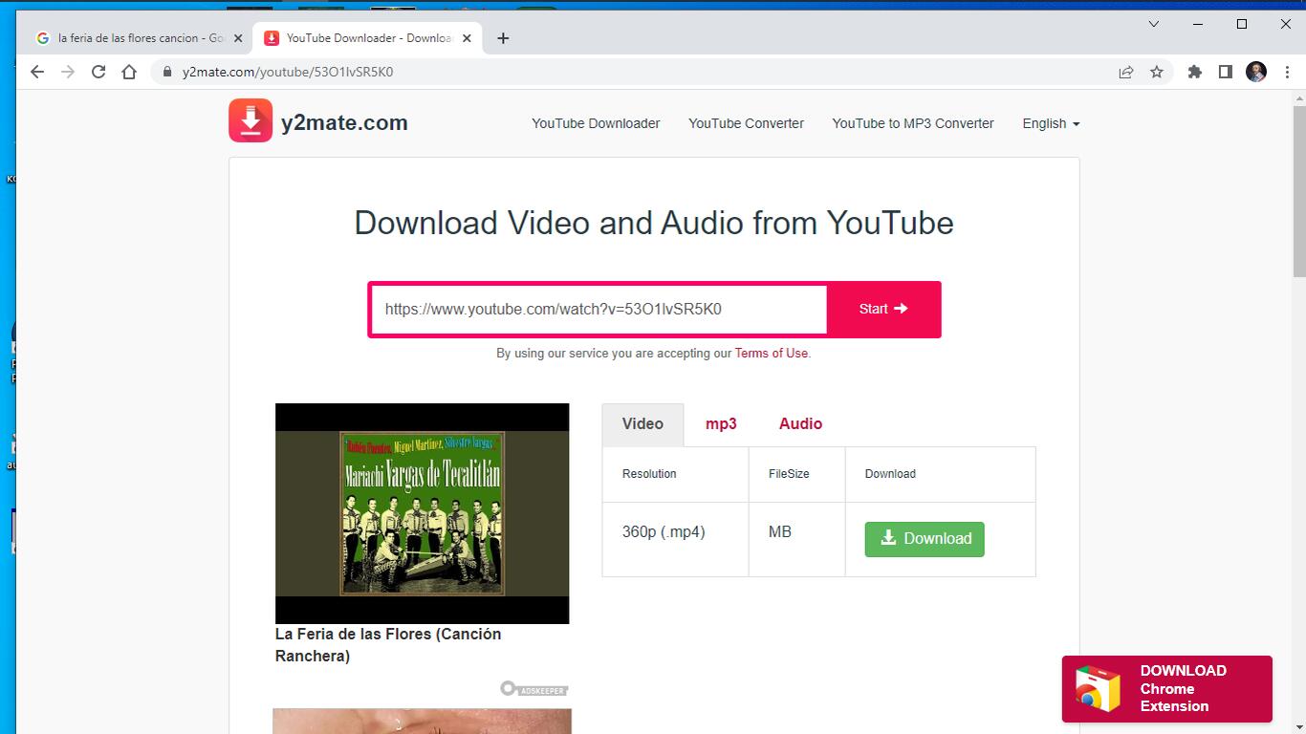Image resolution: width=1306 pixels, height=734 pixels.
Task: Toggle the browser side panel icon
Action: click(x=1225, y=72)
